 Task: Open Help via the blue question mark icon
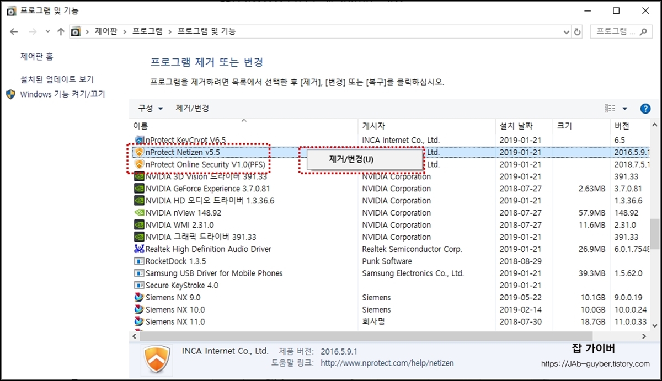645,108
